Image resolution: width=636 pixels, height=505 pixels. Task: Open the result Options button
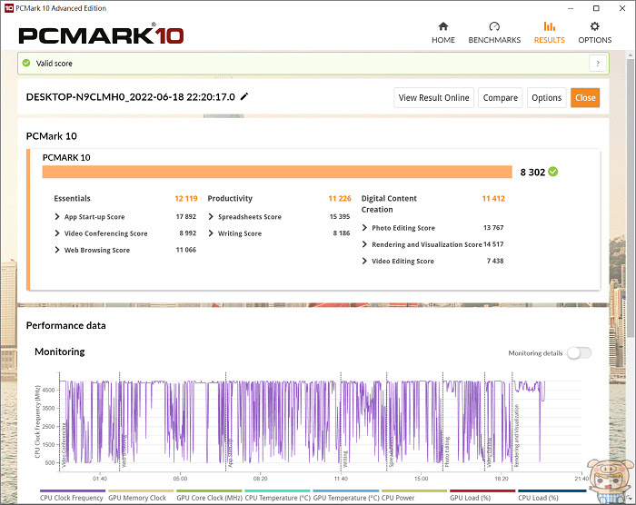coord(546,98)
